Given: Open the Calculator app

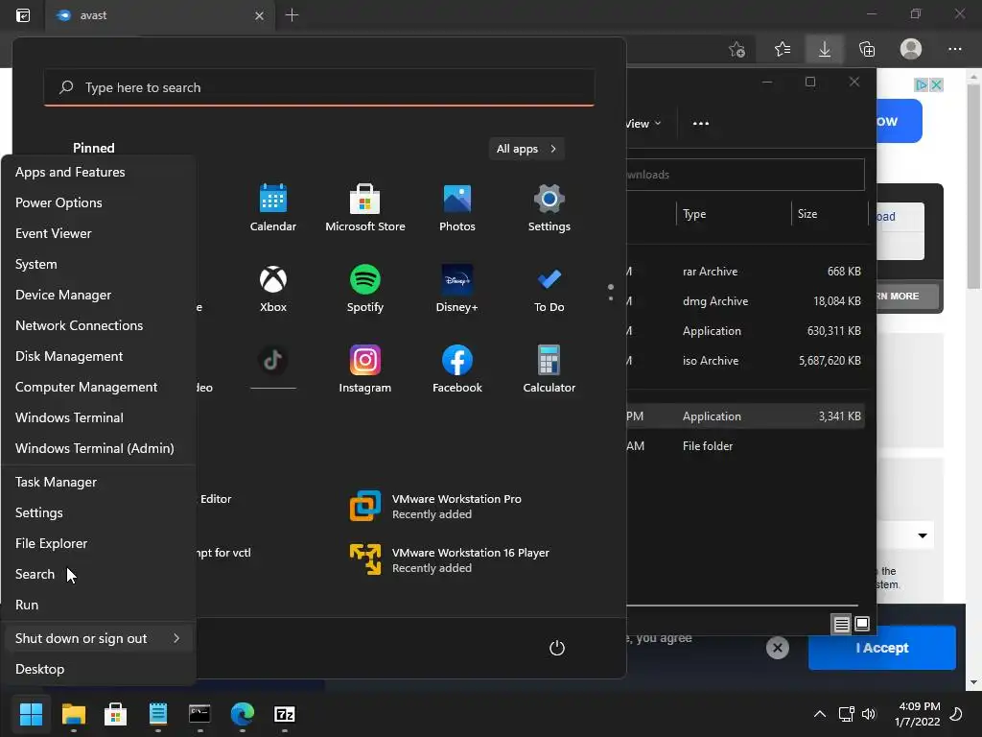Looking at the screenshot, I should [549, 369].
